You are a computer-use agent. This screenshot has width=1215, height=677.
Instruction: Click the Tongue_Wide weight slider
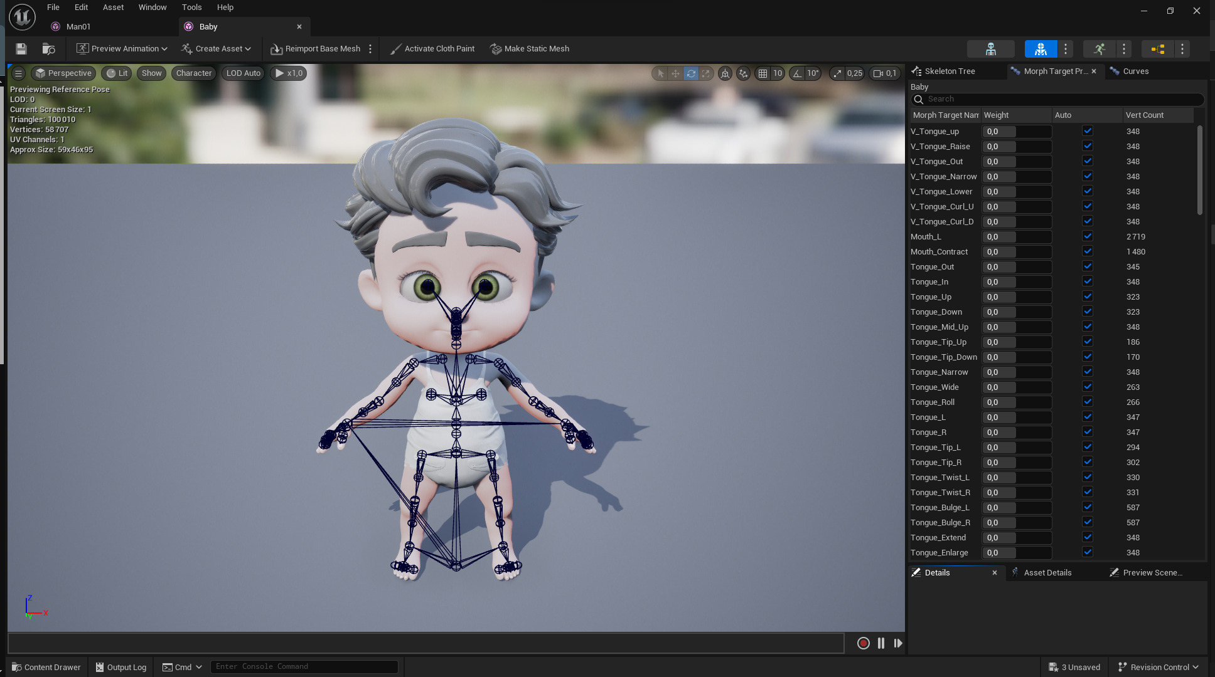point(1017,387)
